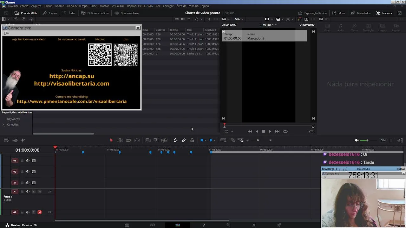Image resolution: width=406 pixels, height=228 pixels.
Task: Lock video track V2
Action: click(x=22, y=172)
